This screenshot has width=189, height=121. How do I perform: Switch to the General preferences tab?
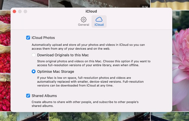pyautogui.click(x=83, y=21)
